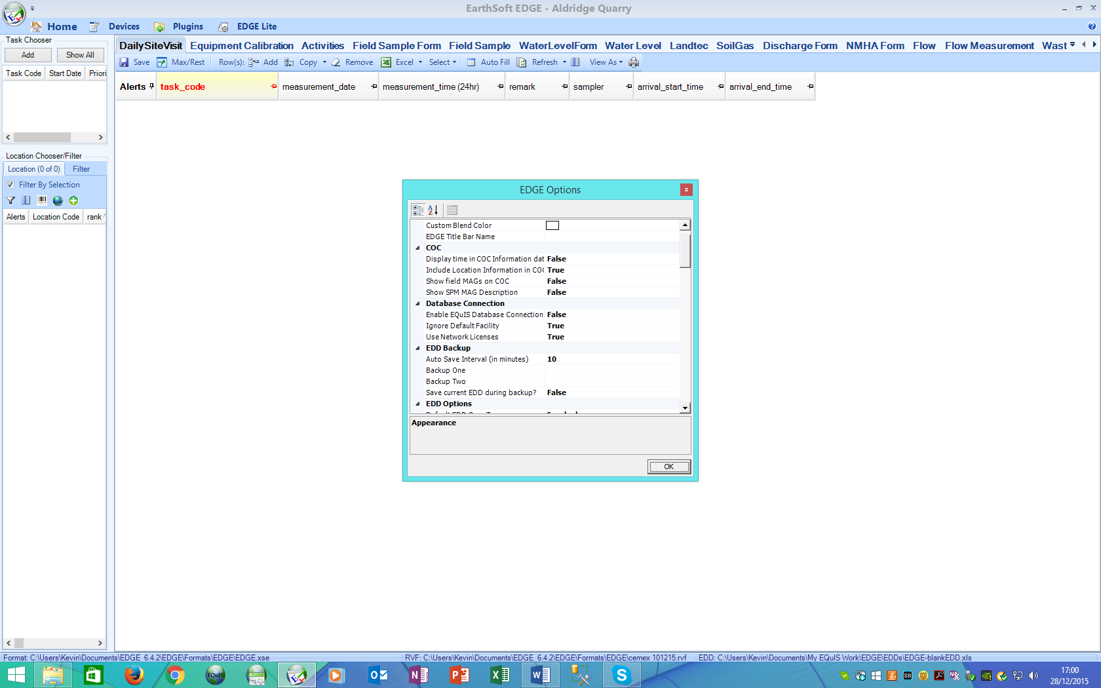Toggle the Filter By Selection checkbox

pyautogui.click(x=10, y=185)
